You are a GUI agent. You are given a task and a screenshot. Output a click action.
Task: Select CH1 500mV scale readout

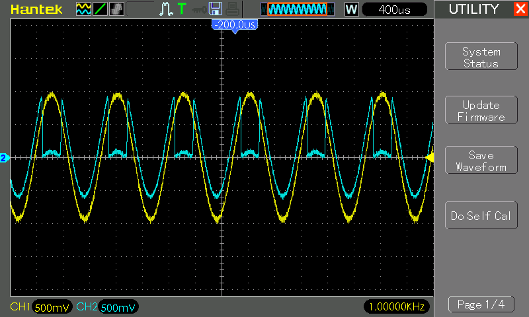52,307
